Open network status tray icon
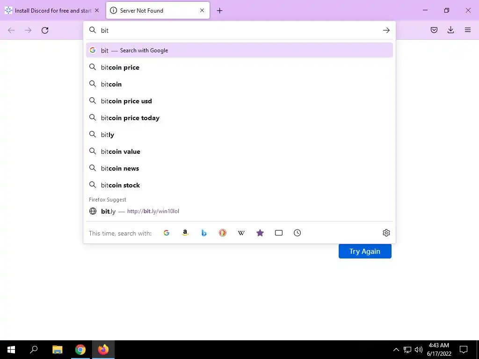This screenshot has height=359, width=479. (407, 350)
